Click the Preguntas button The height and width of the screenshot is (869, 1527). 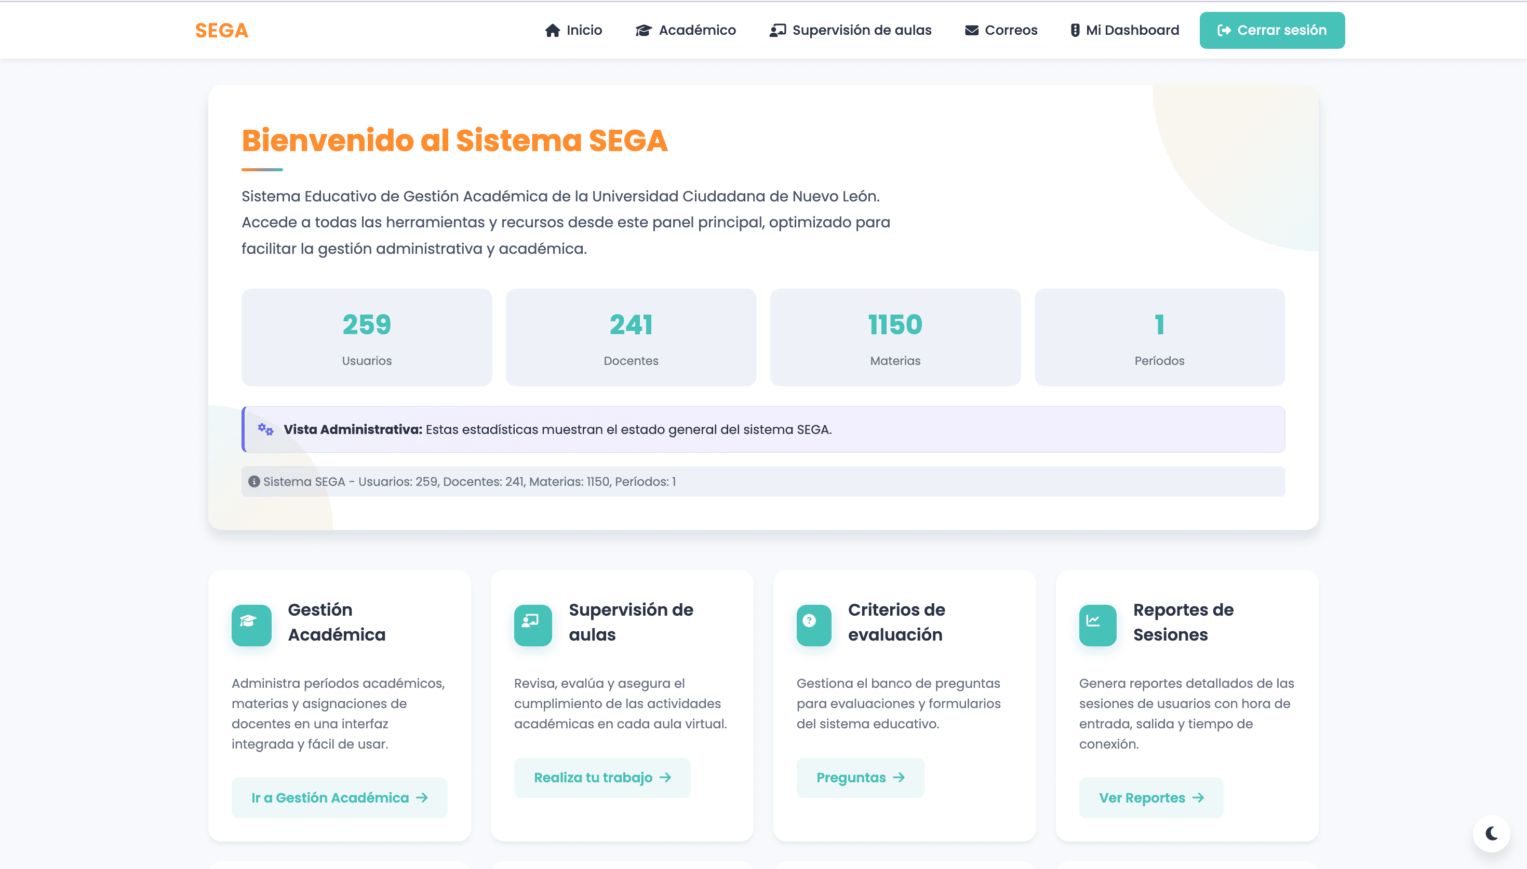[860, 778]
